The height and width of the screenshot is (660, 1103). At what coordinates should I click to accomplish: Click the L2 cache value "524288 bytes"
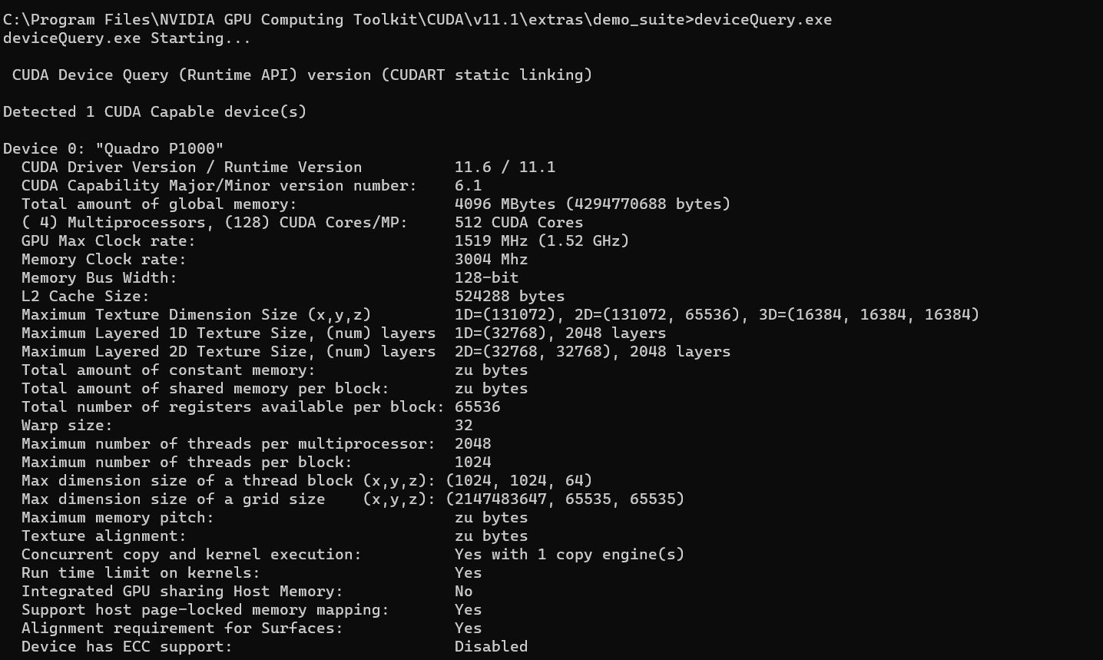509,296
